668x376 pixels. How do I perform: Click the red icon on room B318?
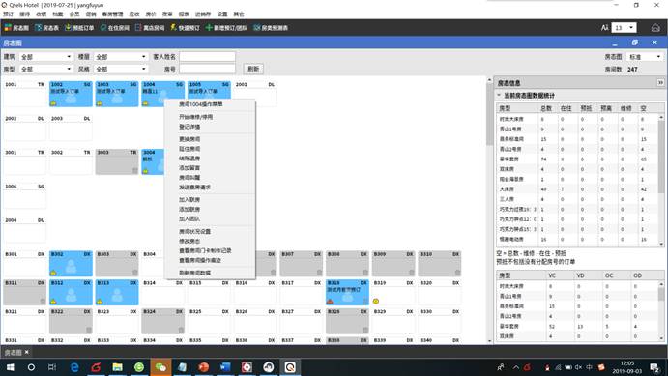pos(330,302)
